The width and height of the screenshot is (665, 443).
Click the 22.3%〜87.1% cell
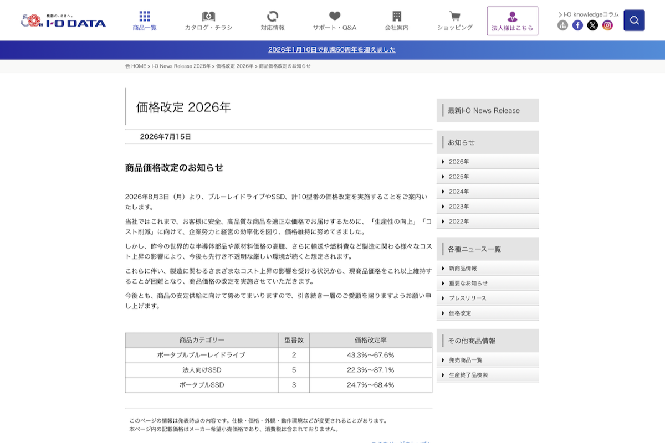click(x=371, y=370)
